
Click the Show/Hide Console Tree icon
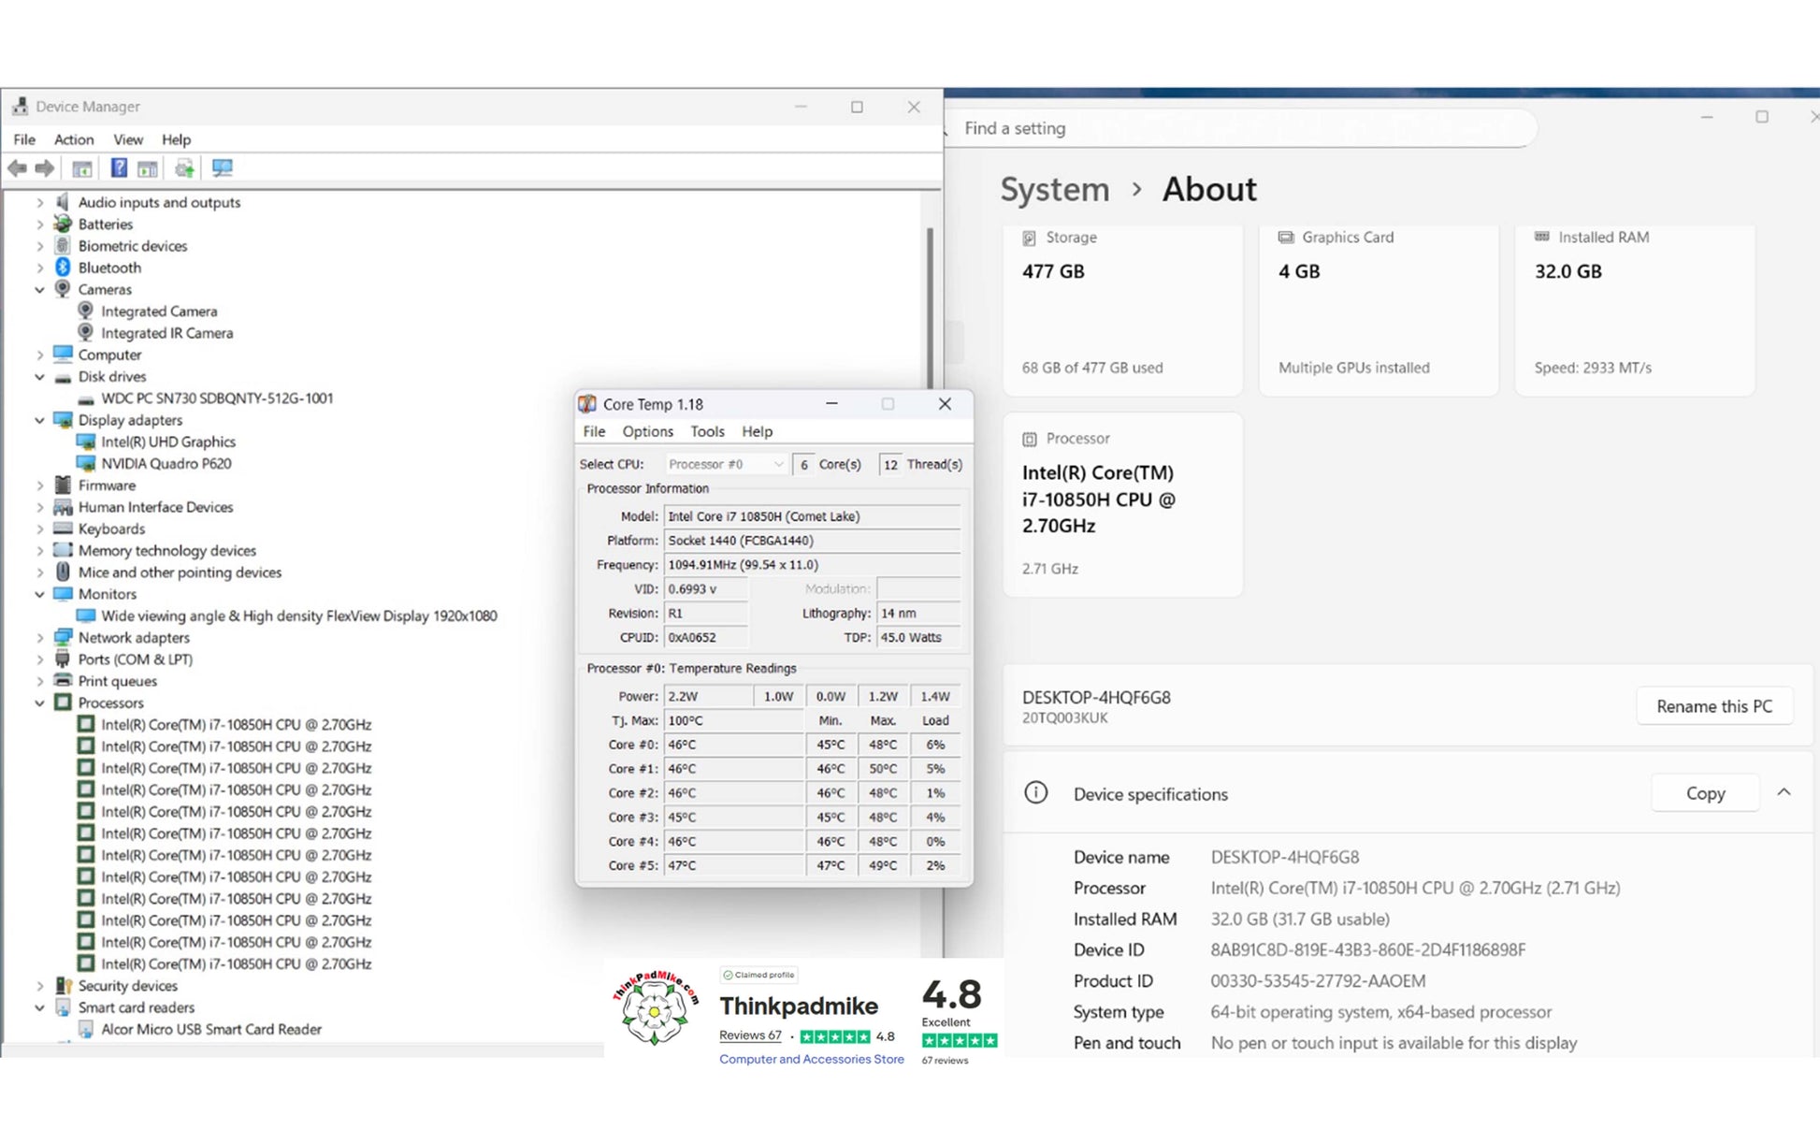point(82,168)
